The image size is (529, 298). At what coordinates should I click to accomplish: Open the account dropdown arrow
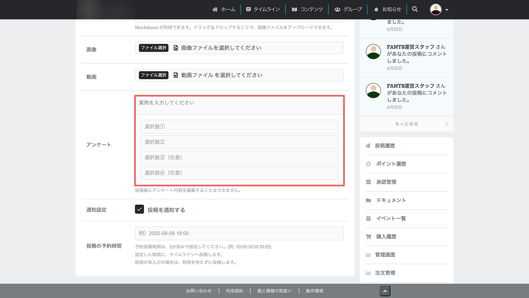[x=447, y=10]
